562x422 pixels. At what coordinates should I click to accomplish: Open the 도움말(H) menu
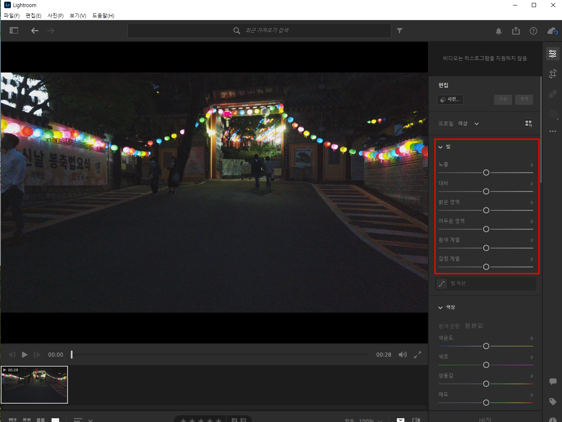pos(103,16)
